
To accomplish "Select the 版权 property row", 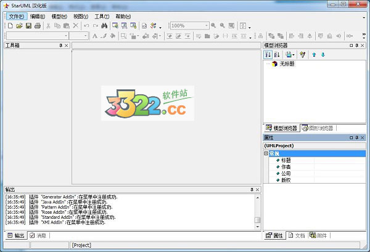I will pyautogui.click(x=318, y=180).
